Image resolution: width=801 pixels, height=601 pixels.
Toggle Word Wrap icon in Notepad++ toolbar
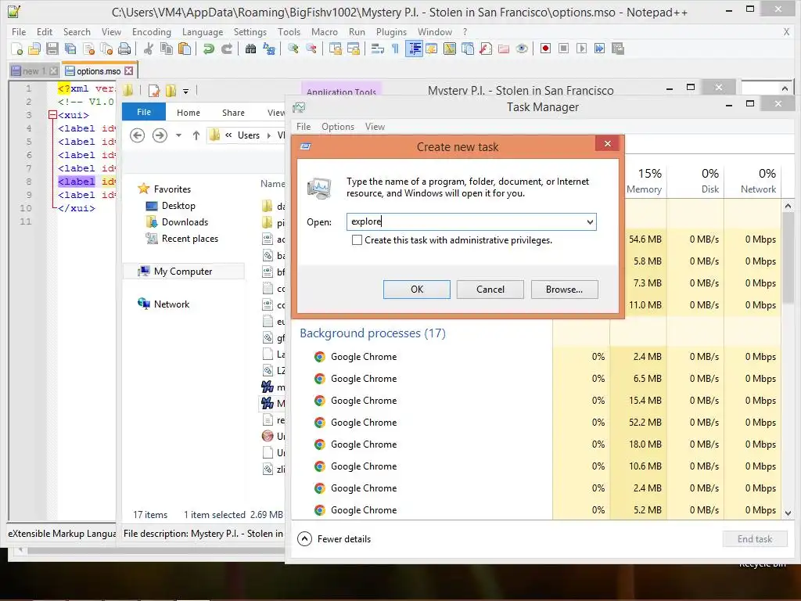(x=378, y=49)
